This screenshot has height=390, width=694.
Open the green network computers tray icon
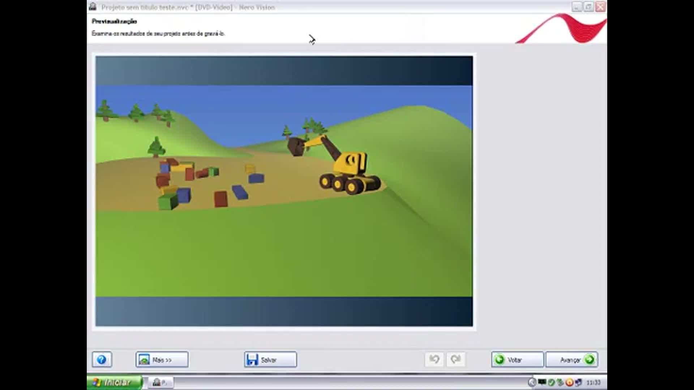click(560, 382)
